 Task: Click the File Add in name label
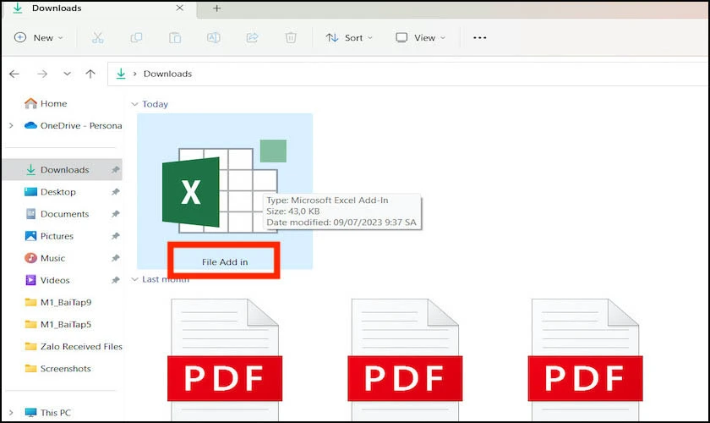pos(225,262)
